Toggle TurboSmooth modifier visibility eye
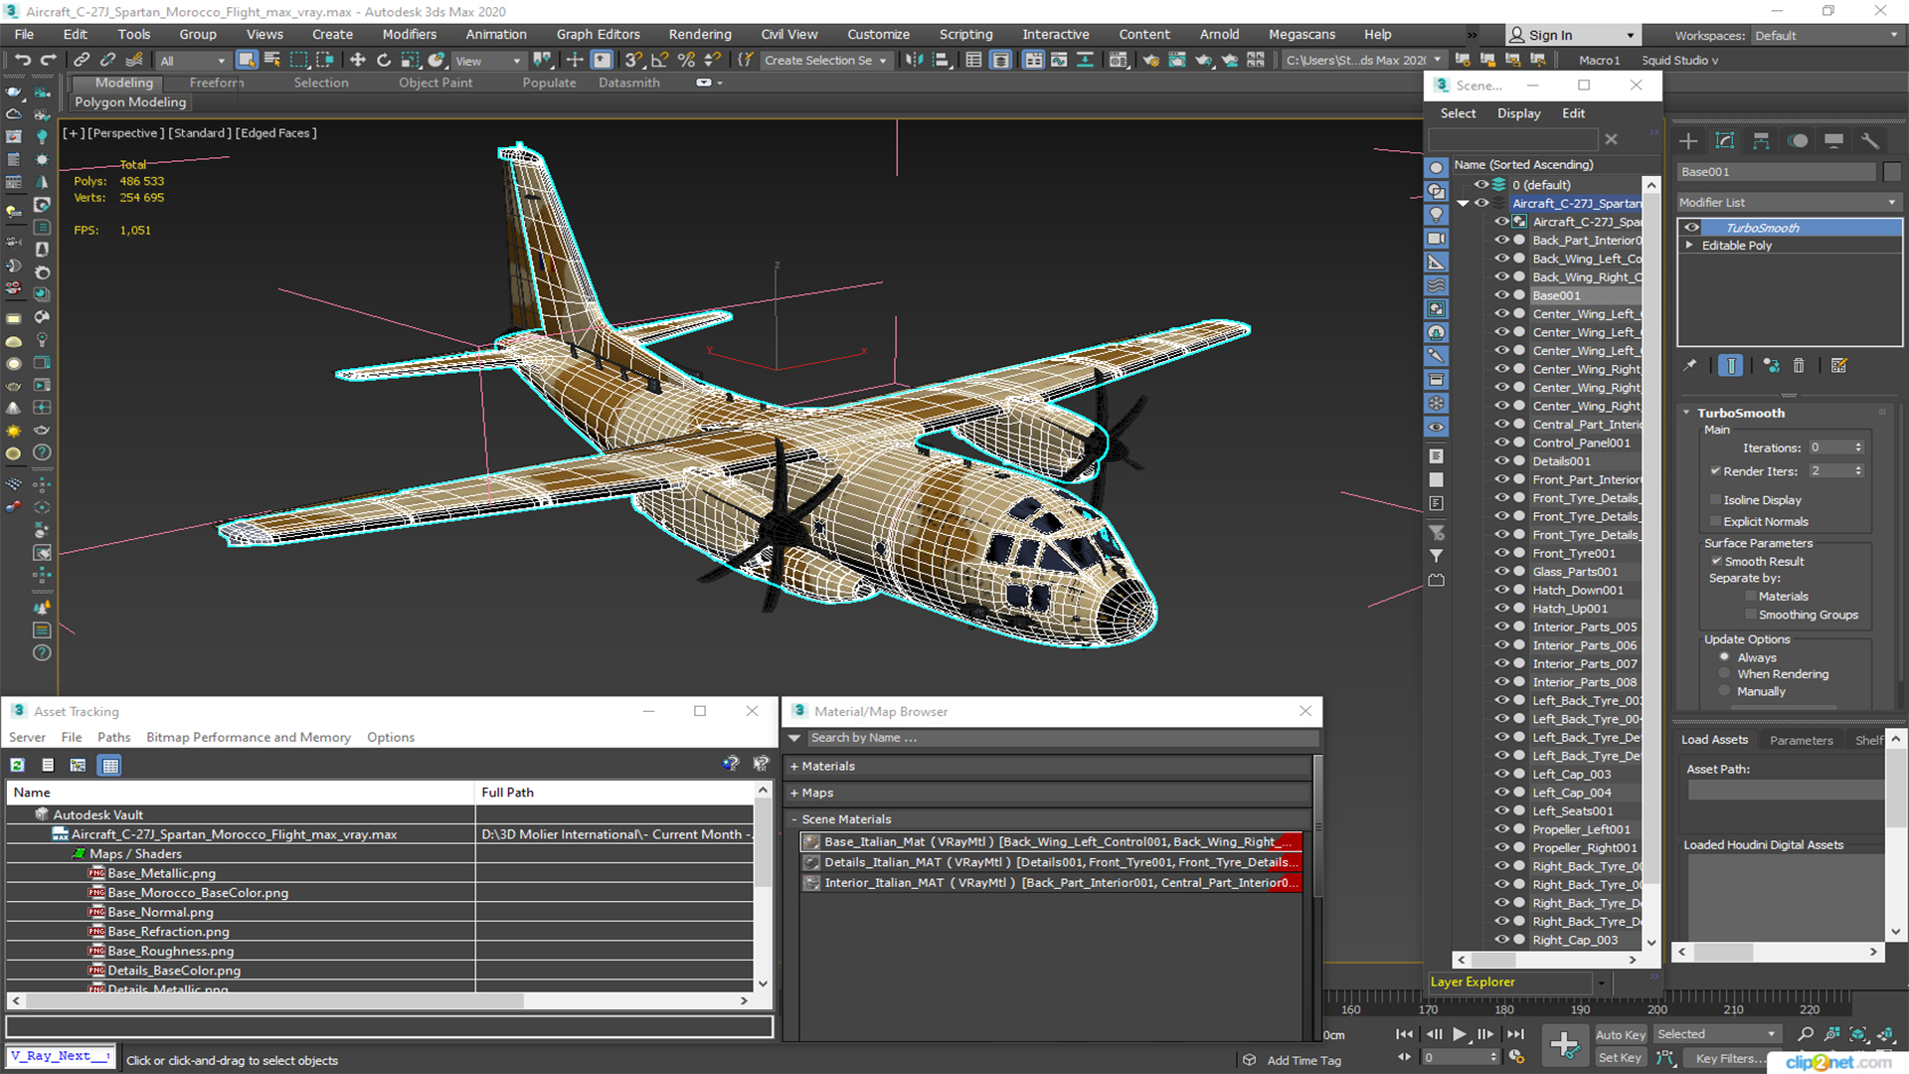Image resolution: width=1909 pixels, height=1074 pixels. coord(1691,228)
